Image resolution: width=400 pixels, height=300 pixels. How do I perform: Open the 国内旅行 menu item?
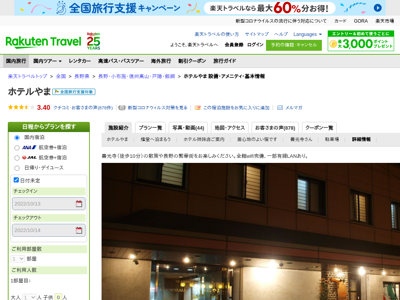16,61
